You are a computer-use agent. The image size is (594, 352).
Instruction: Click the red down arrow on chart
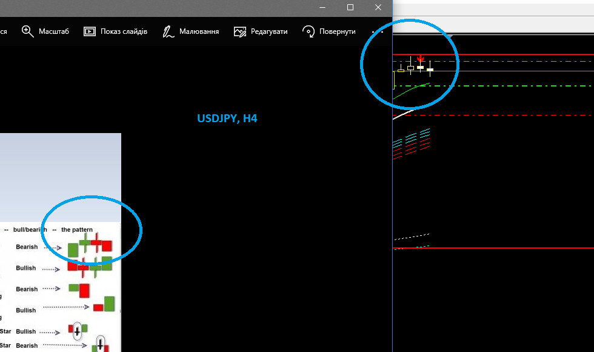(x=421, y=59)
